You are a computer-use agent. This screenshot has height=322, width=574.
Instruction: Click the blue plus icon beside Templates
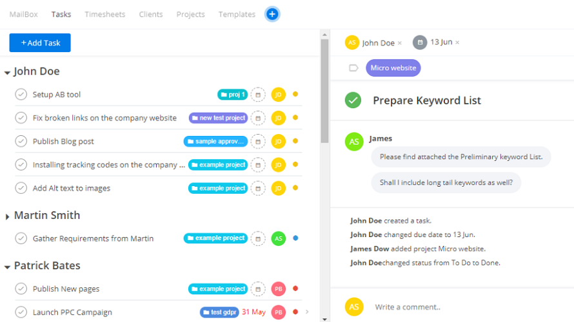(x=272, y=14)
